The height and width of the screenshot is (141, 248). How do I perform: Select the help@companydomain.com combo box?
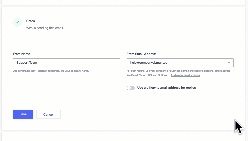tap(180, 63)
